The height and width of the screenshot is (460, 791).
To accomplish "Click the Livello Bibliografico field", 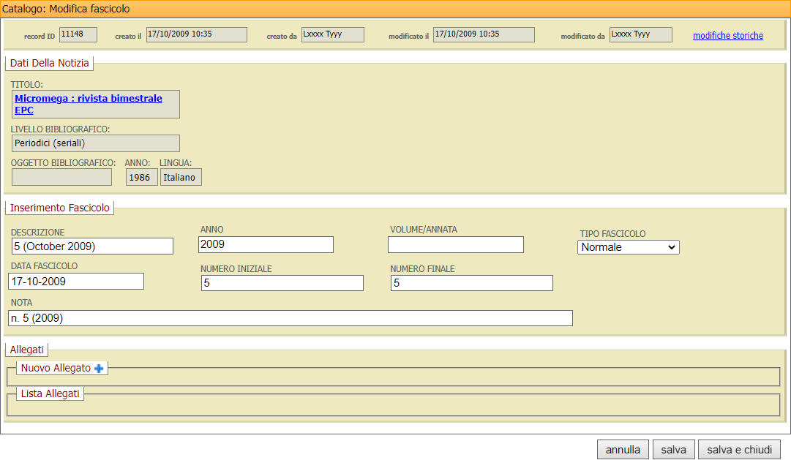I will tap(95, 143).
